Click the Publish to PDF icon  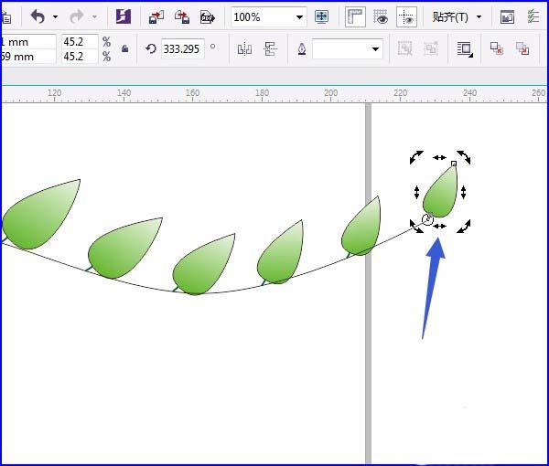point(208,16)
